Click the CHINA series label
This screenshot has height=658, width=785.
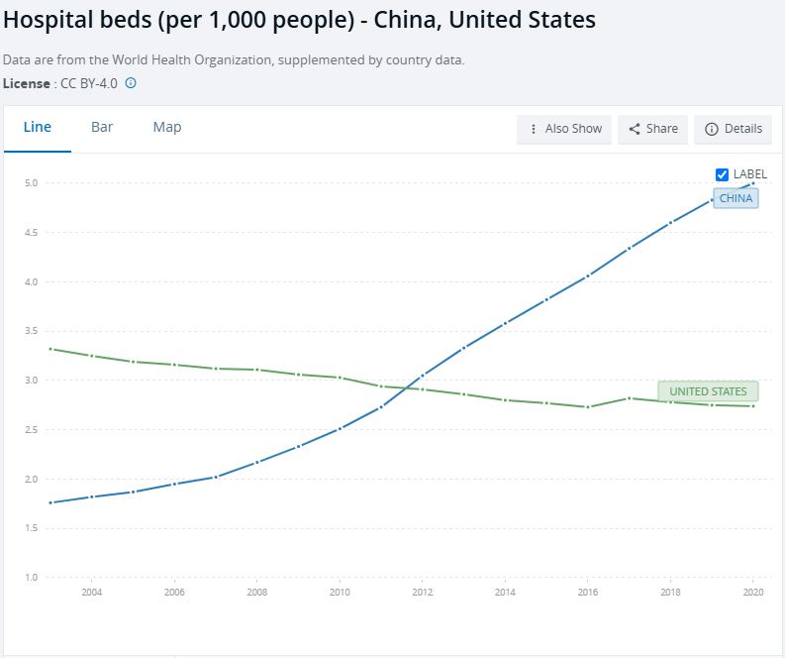[736, 198]
